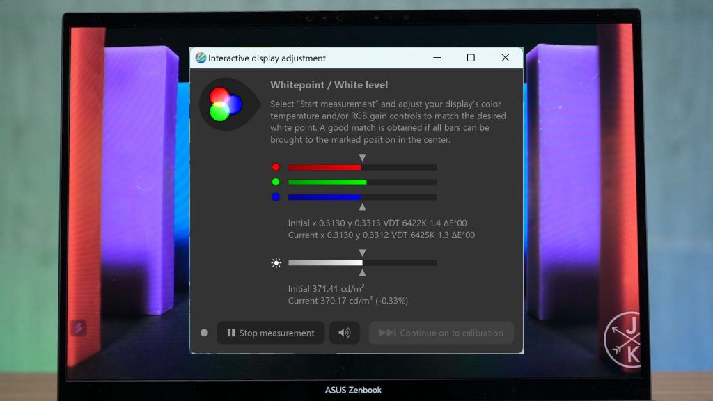
Task: Click the gray status dot indicator
Action: pyautogui.click(x=204, y=333)
